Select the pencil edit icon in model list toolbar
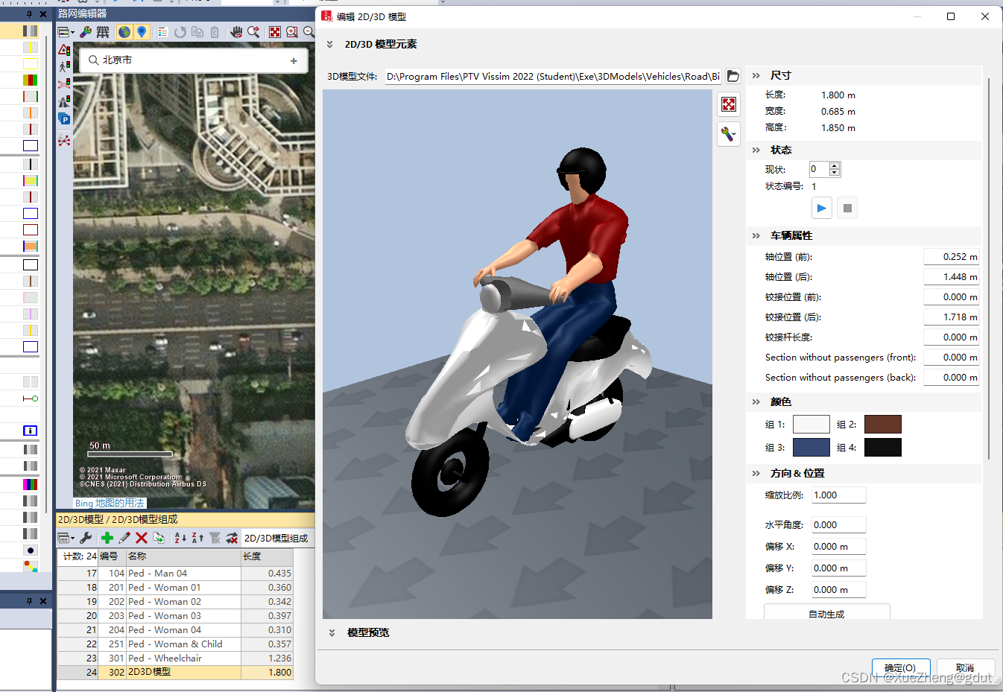Viewport: 1003px width, 692px height. [124, 537]
